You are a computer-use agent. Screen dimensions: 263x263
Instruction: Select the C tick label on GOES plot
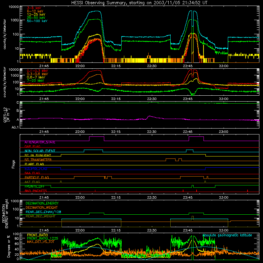click(x=18, y=102)
